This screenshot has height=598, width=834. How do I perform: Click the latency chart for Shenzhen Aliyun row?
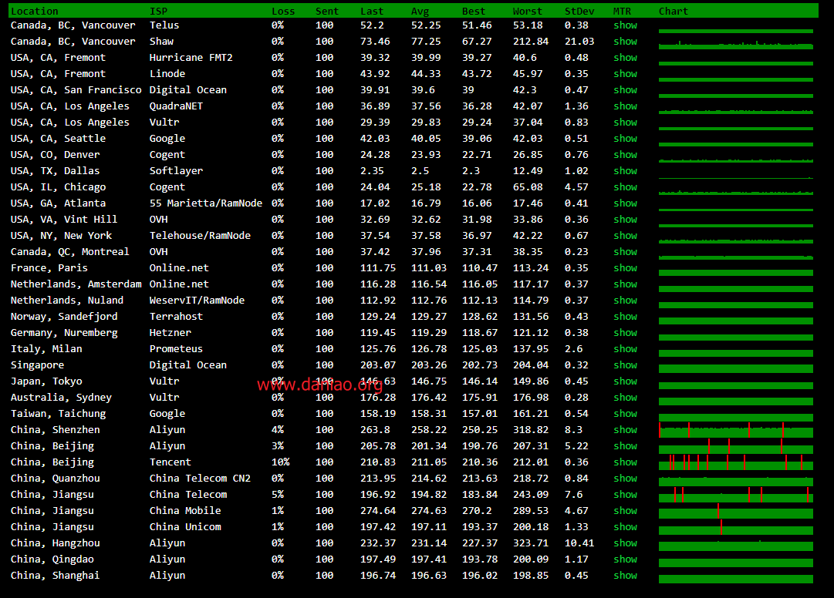[735, 430]
